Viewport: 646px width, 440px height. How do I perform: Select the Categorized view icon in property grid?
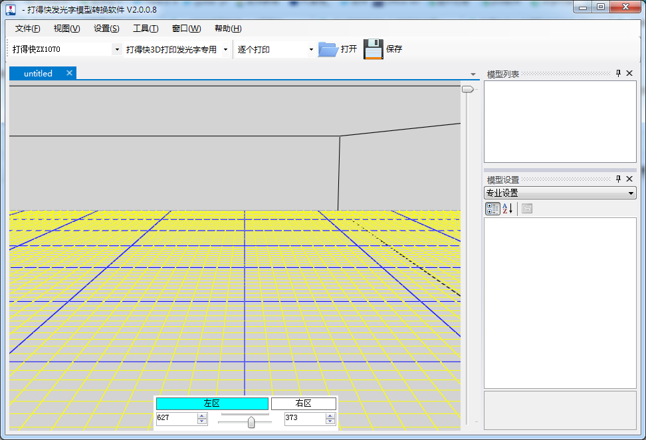pyautogui.click(x=492, y=209)
